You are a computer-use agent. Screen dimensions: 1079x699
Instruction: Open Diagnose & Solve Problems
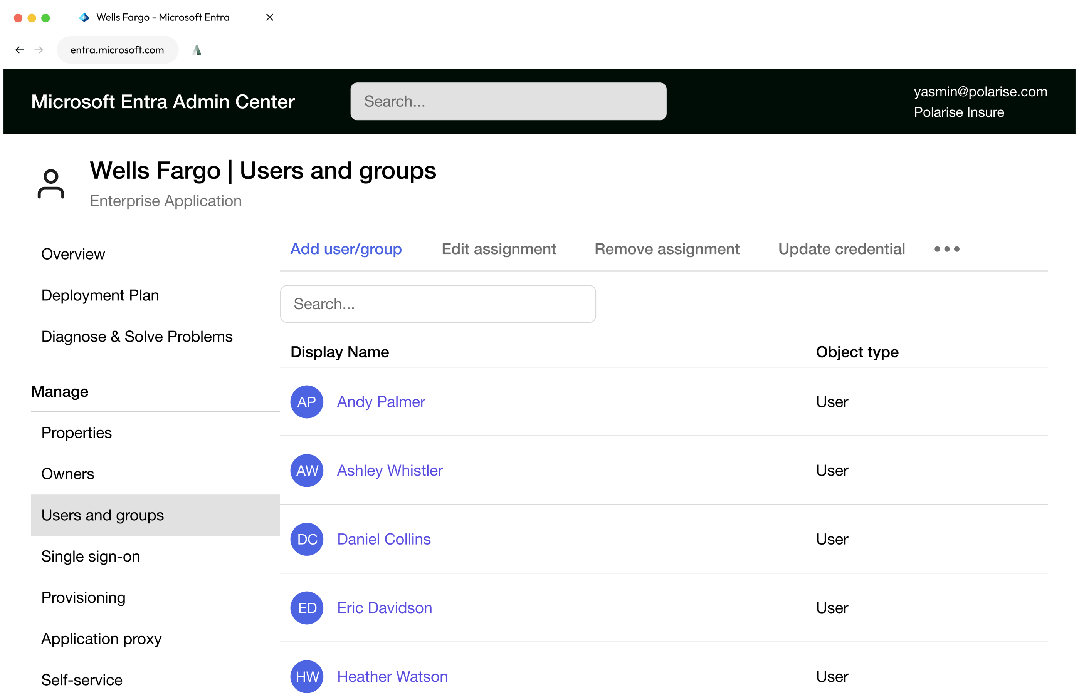pyautogui.click(x=137, y=337)
